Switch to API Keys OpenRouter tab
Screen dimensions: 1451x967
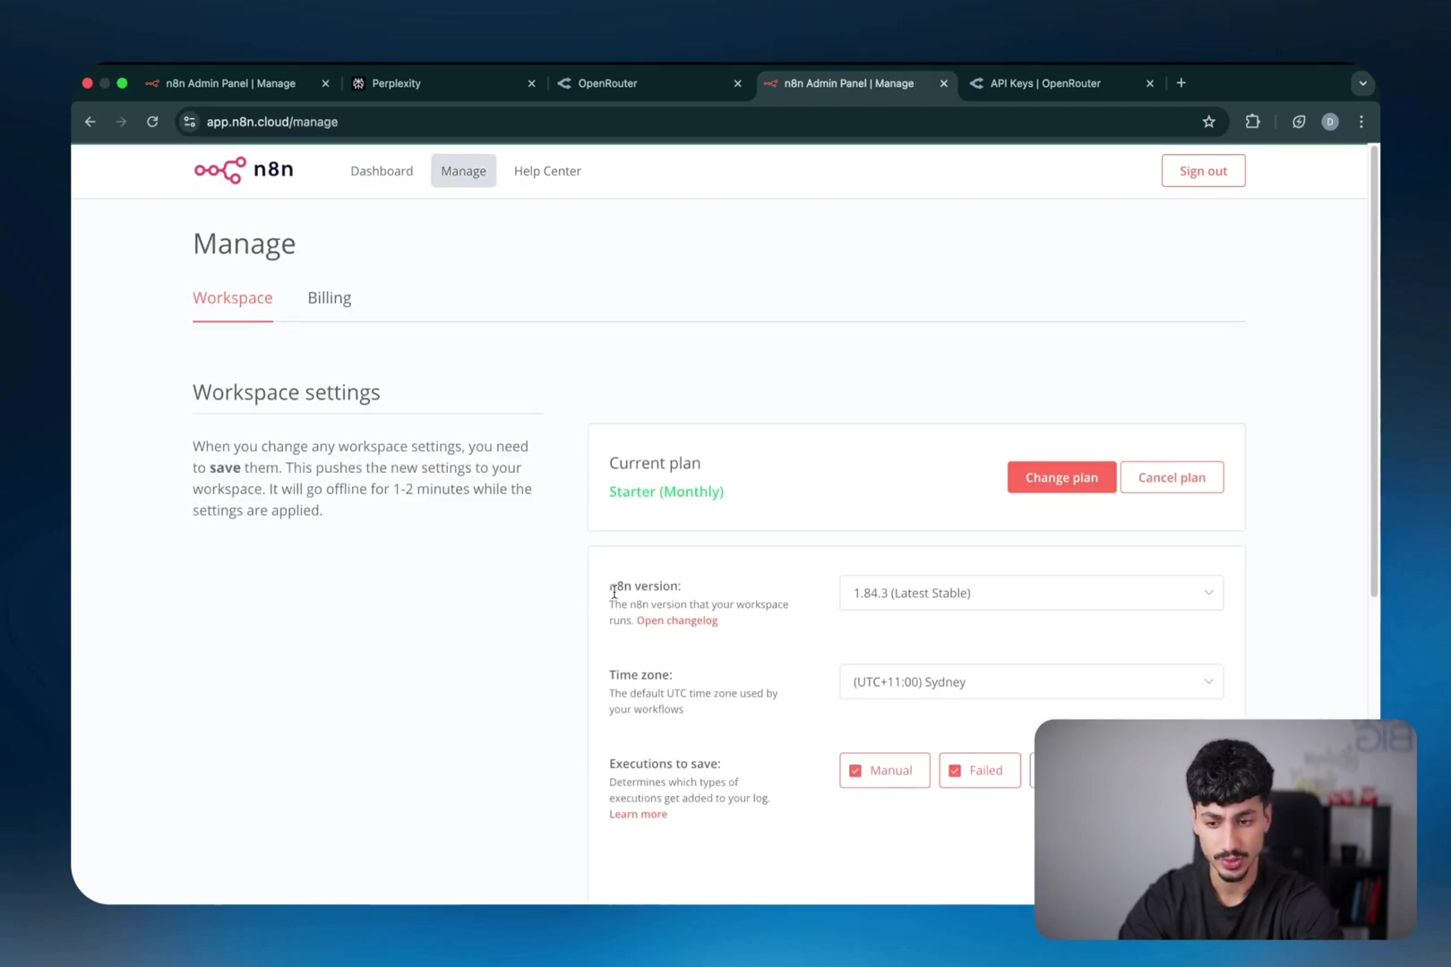tap(1061, 83)
